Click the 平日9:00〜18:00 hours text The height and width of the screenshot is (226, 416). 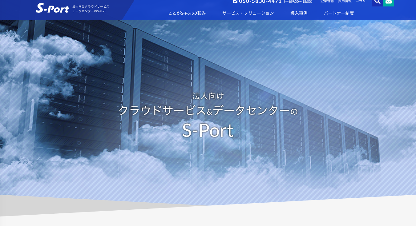pyautogui.click(x=298, y=2)
